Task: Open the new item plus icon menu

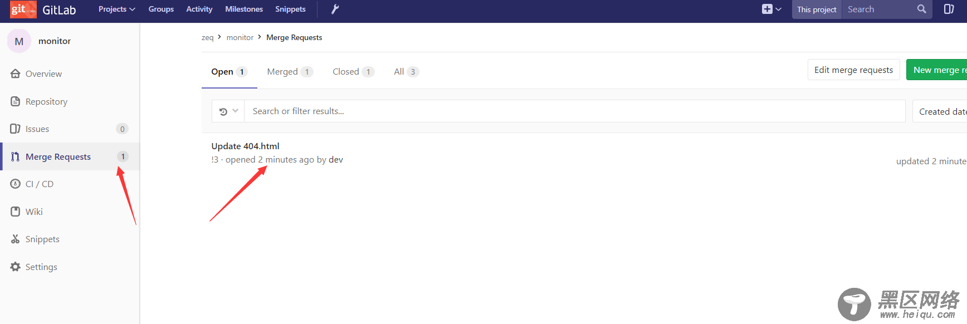Action: click(x=771, y=9)
